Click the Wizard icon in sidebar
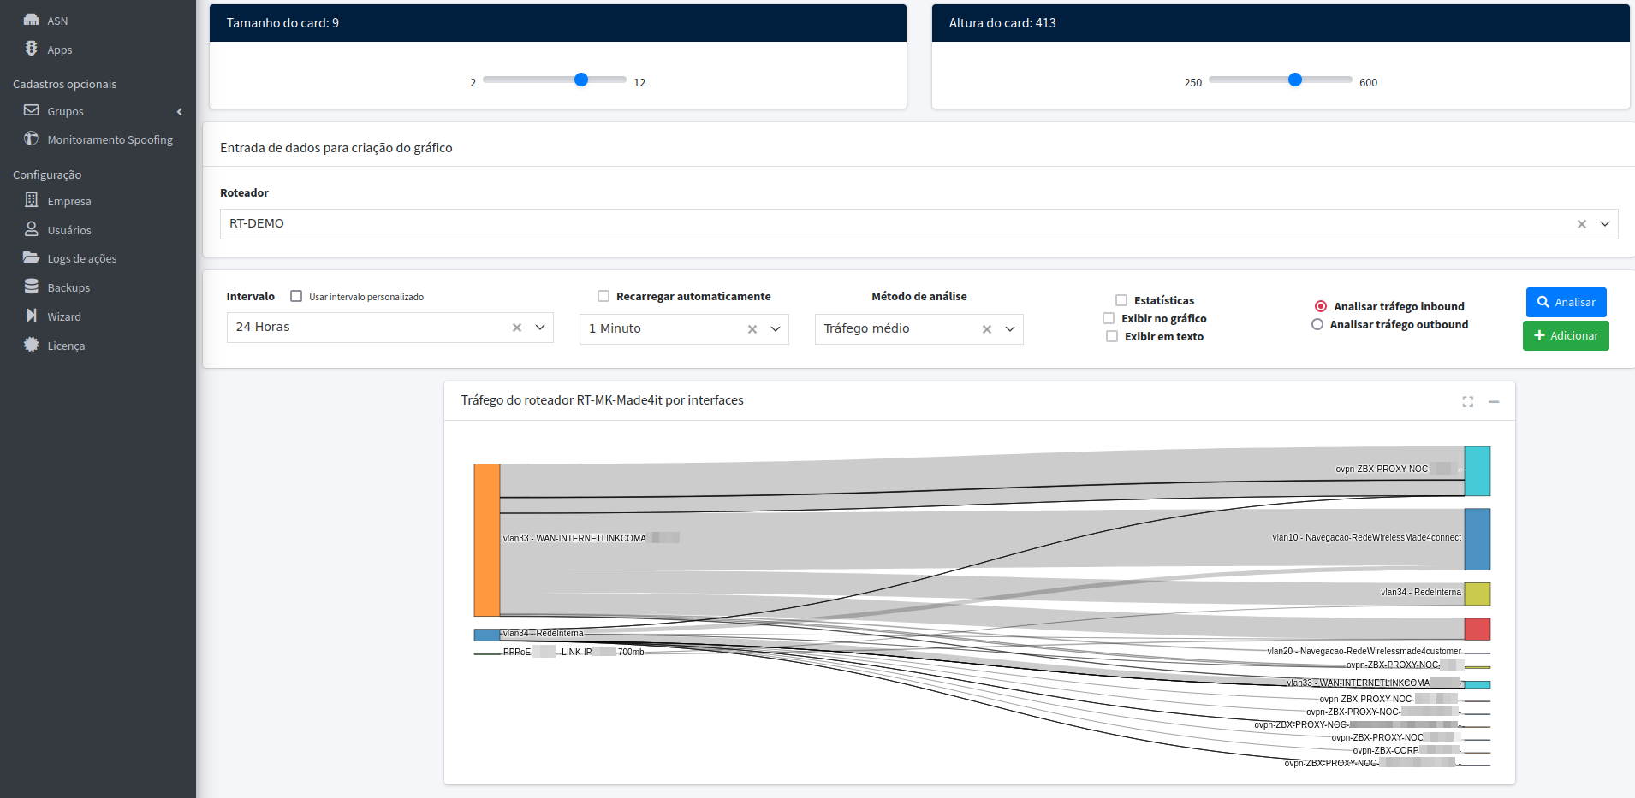This screenshot has width=1635, height=798. [x=32, y=316]
